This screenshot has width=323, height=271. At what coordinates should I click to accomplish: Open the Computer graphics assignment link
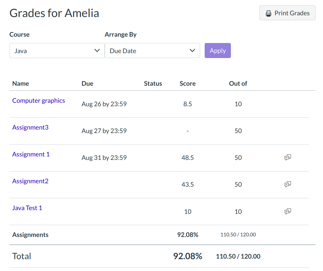(x=39, y=101)
